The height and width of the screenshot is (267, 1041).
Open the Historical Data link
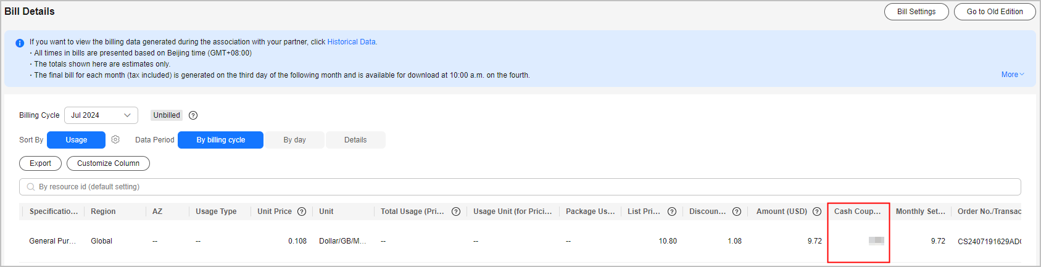(352, 42)
